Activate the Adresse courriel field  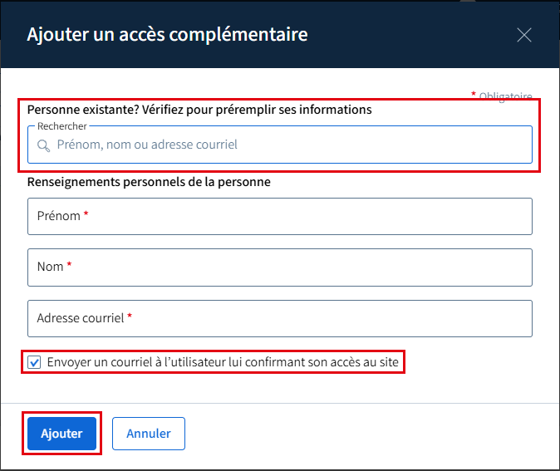tap(280, 318)
